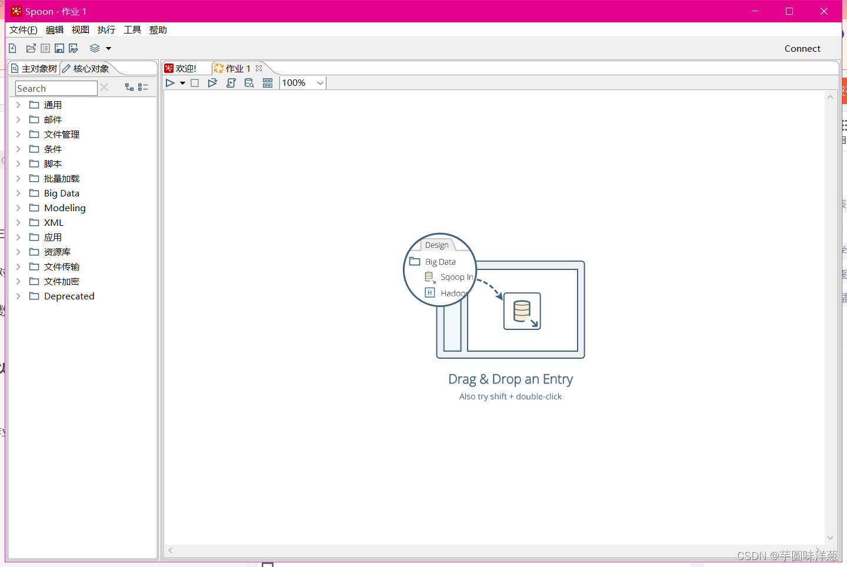This screenshot has height=567, width=847.
Task: Open a file using the open-folder icon
Action: (31, 48)
